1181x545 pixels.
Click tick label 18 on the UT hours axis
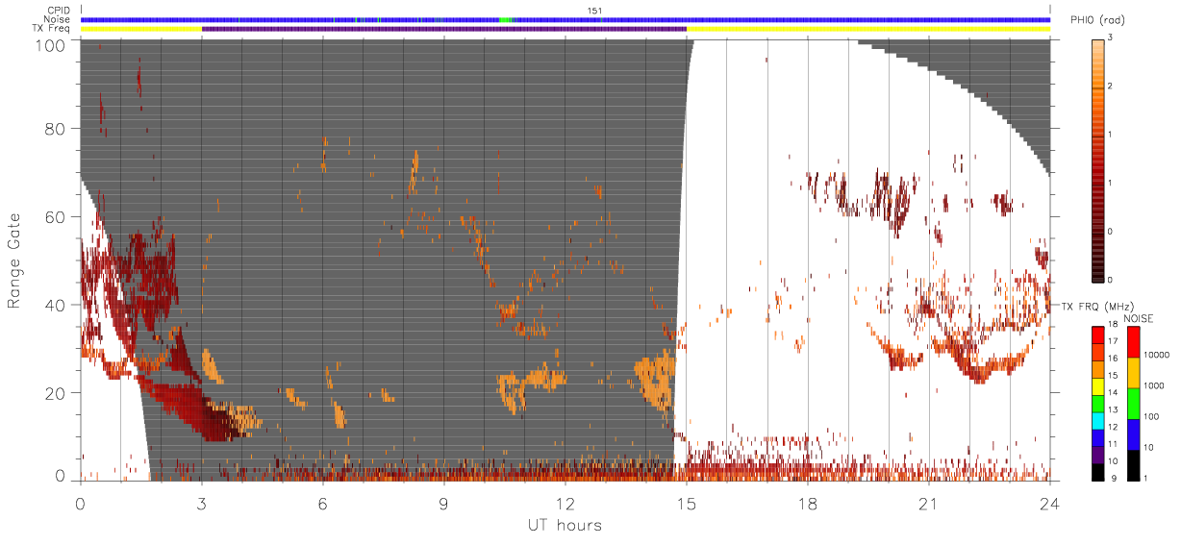(x=808, y=504)
